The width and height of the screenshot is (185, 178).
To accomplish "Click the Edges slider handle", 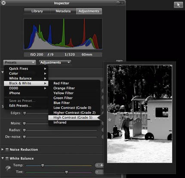I will pos(25,113).
